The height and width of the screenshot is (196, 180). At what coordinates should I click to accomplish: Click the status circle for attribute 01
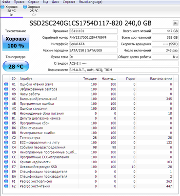(x=6, y=84)
